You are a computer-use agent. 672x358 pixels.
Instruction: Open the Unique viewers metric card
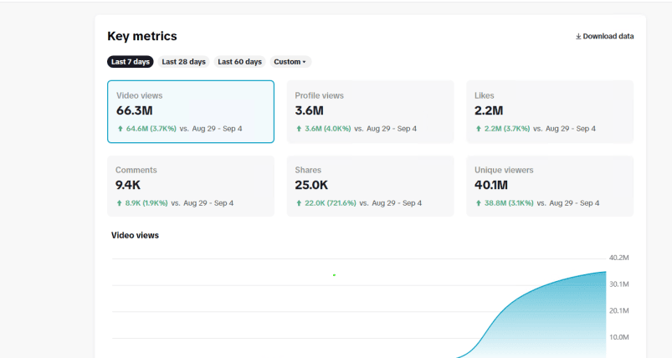[x=549, y=186]
